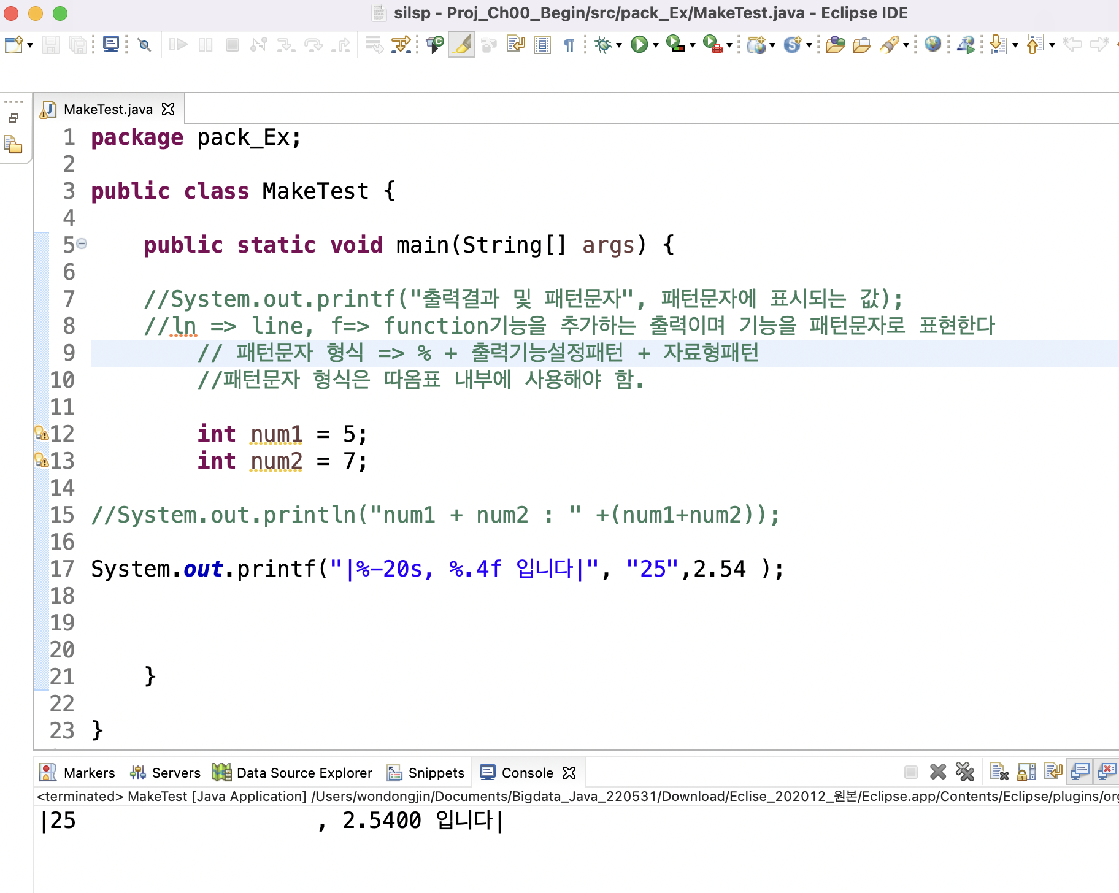Click the Restore minimized view icon in left trim
1119x893 pixels.
click(x=13, y=118)
